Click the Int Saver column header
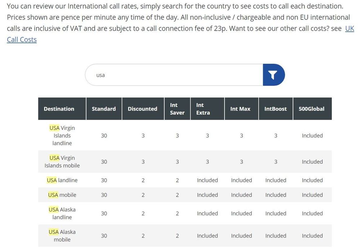The height and width of the screenshot is (250, 360). pyautogui.click(x=177, y=109)
